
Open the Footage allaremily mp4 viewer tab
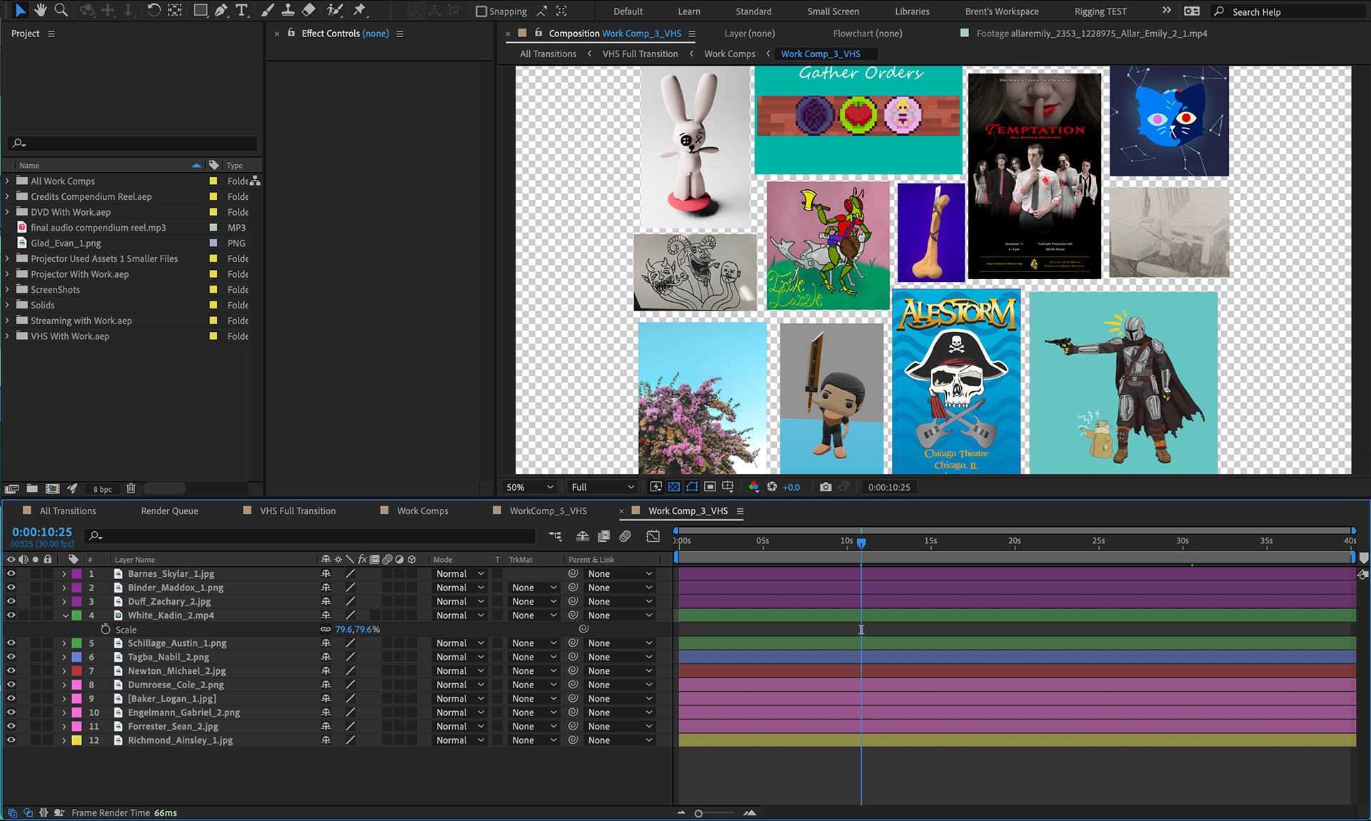(1091, 34)
